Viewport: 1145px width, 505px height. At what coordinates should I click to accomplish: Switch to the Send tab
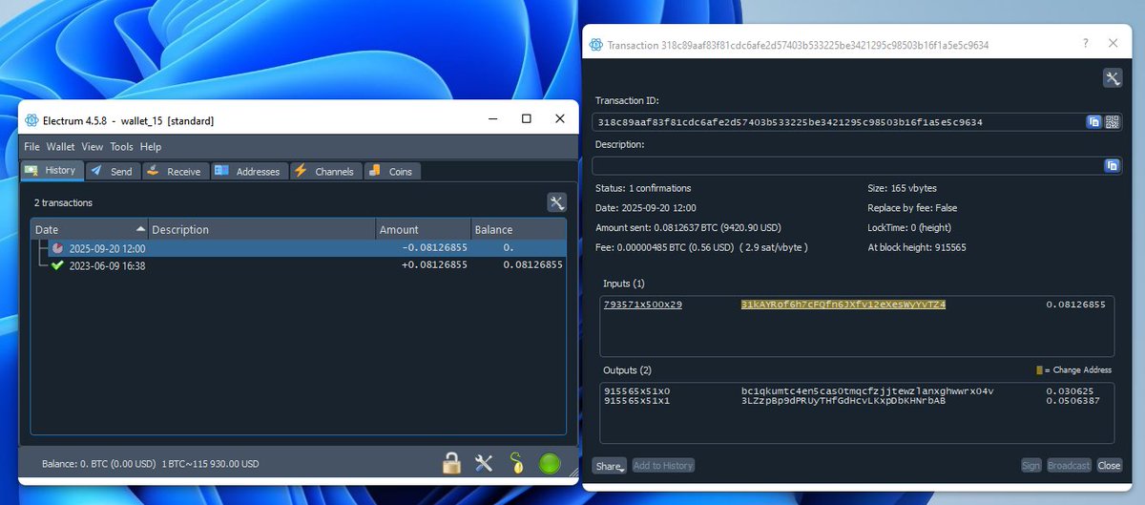pyautogui.click(x=113, y=171)
